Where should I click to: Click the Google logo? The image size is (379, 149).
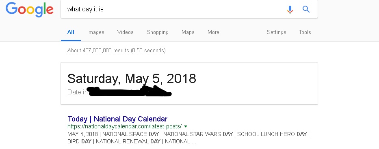(30, 10)
